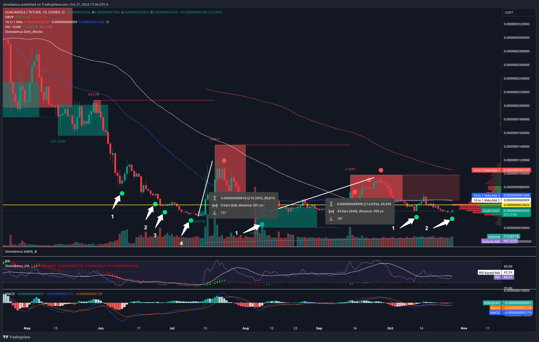
Task: Click the empty-set symbol after MA values
Action: click(108, 22)
